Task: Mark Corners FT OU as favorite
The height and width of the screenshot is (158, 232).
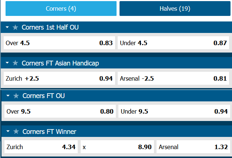Action: 16,96
